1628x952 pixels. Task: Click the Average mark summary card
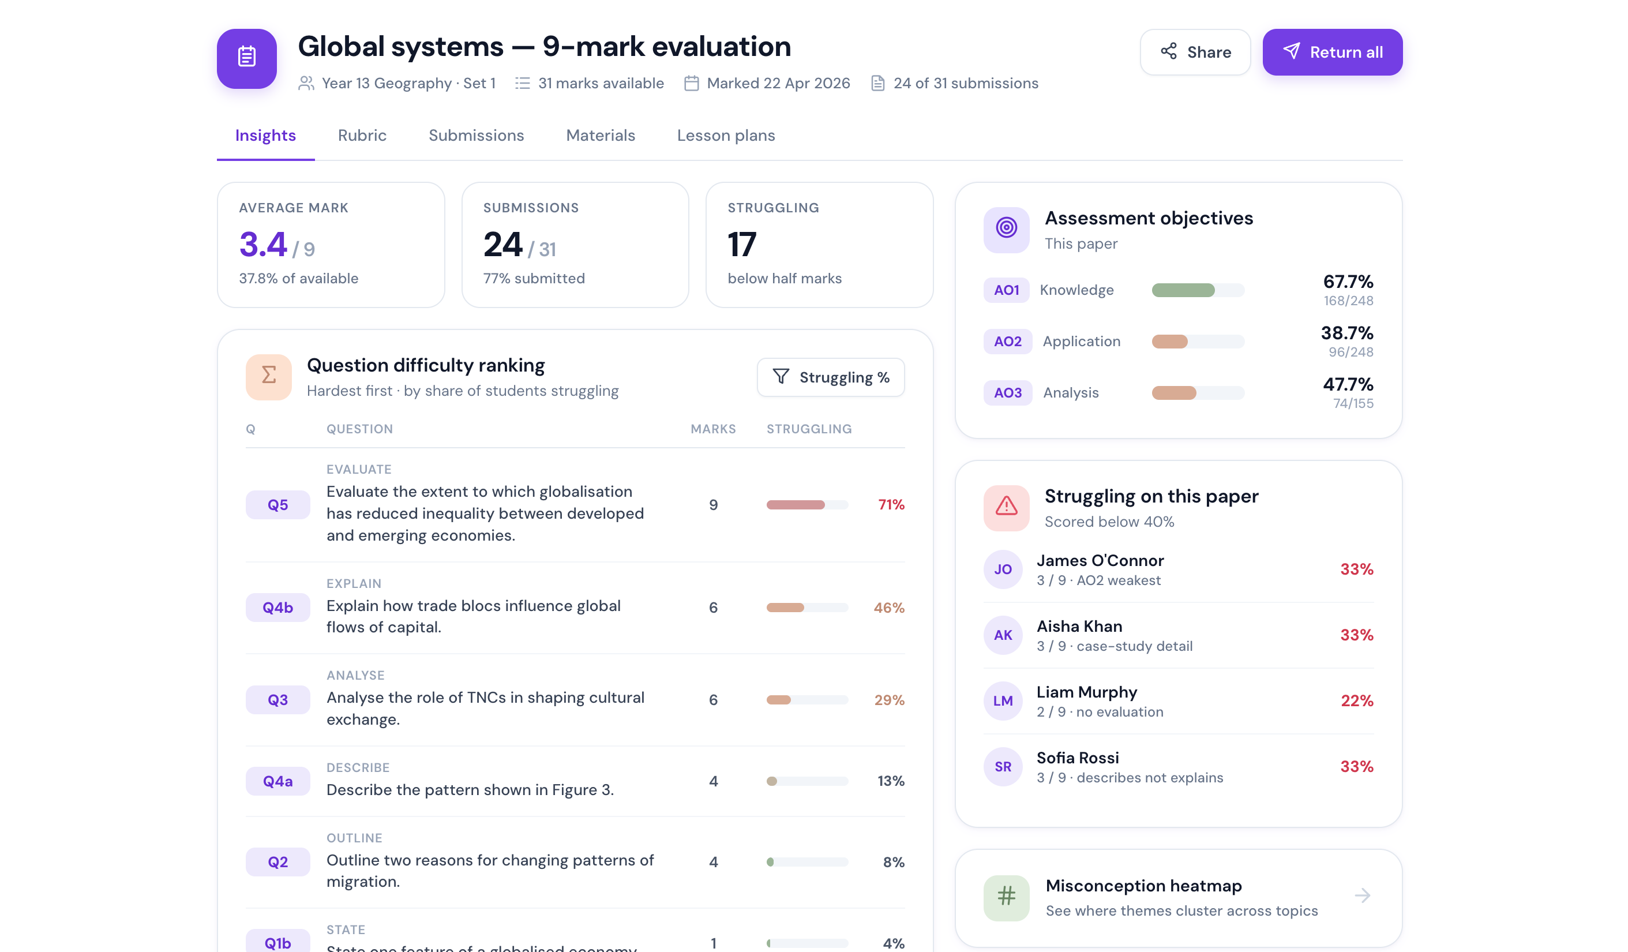click(331, 245)
